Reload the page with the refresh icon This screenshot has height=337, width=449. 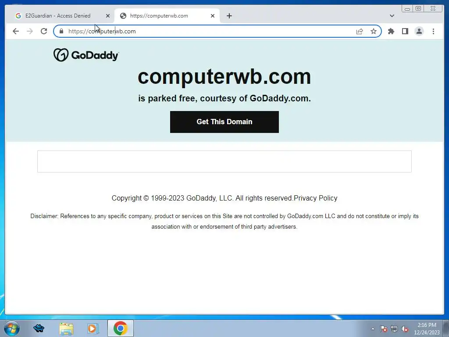tap(44, 31)
